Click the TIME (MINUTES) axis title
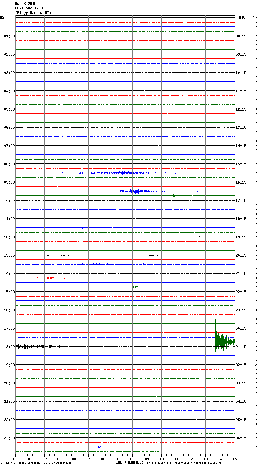The width and height of the screenshot is (259, 467). (x=129, y=462)
